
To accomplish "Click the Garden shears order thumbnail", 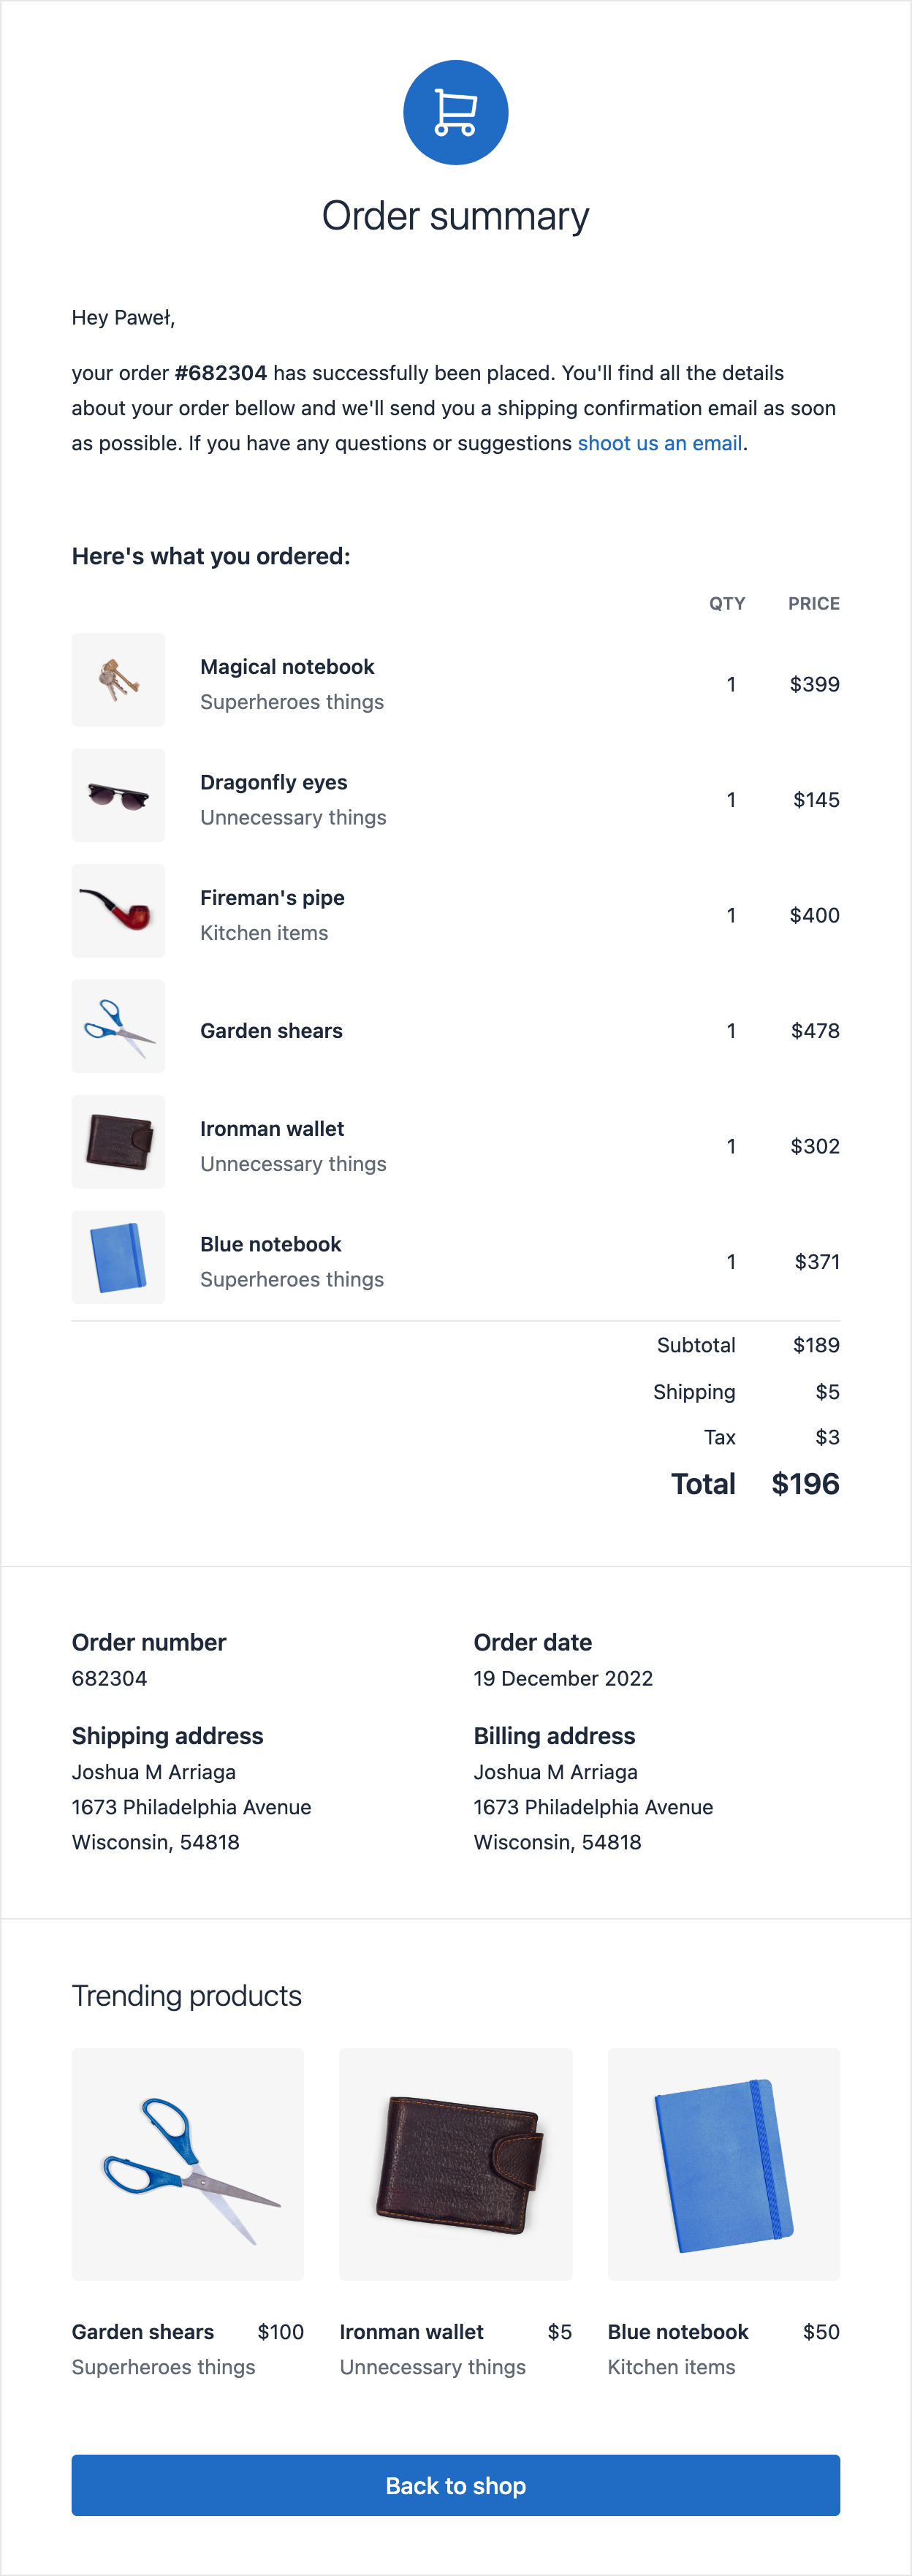I will coord(118,1026).
